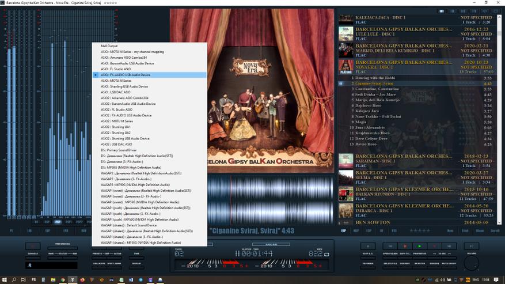Click the green play button
Viewport: 505px width, 284px height.
tap(419, 247)
